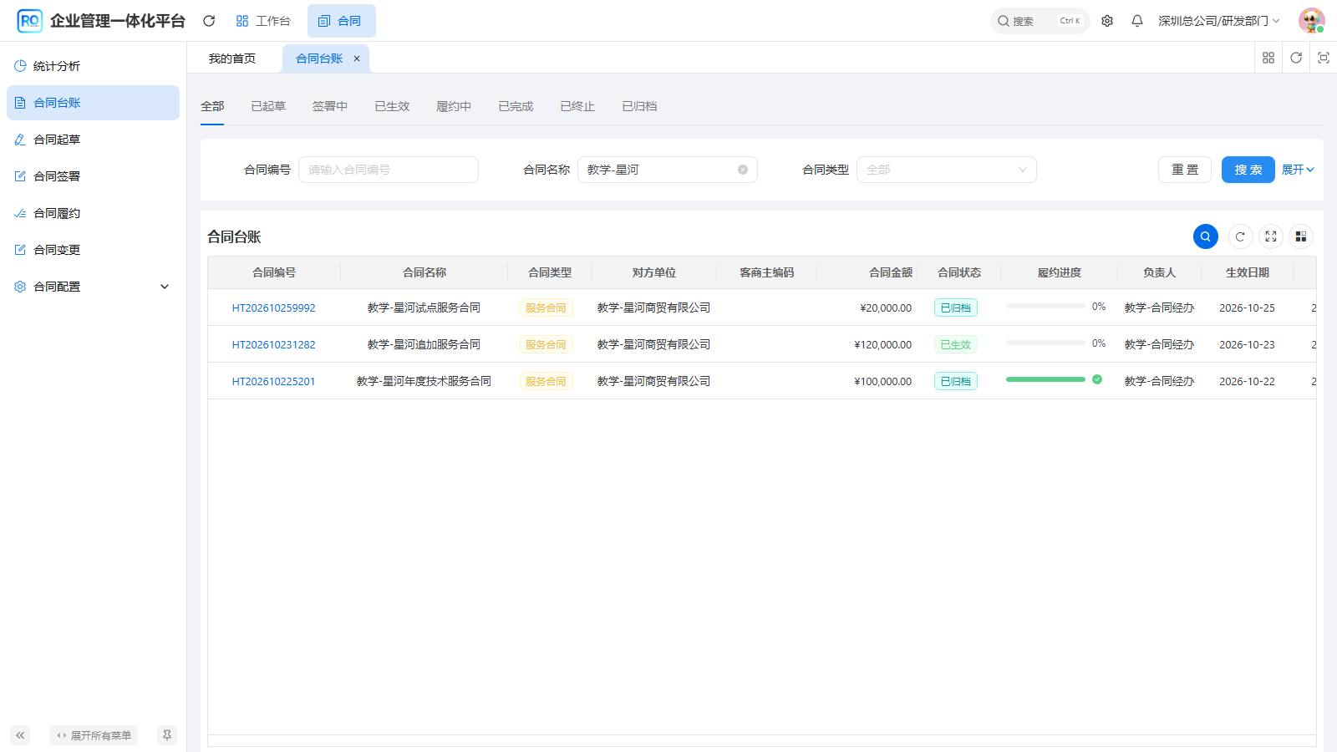
Task: Expand more filters with 展开
Action: click(x=1299, y=170)
